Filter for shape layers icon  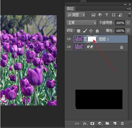(114, 15)
